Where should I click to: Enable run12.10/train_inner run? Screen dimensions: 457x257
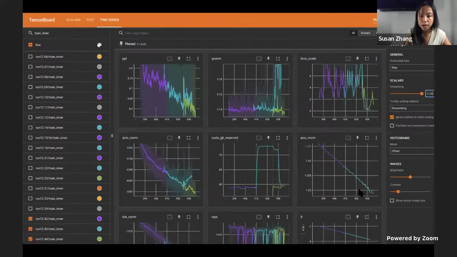click(30, 97)
